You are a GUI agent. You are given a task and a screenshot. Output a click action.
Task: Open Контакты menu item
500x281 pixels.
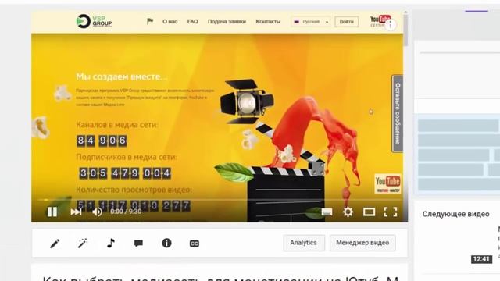(268, 21)
